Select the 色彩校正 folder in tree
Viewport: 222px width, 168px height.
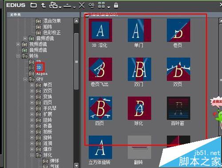(52, 32)
